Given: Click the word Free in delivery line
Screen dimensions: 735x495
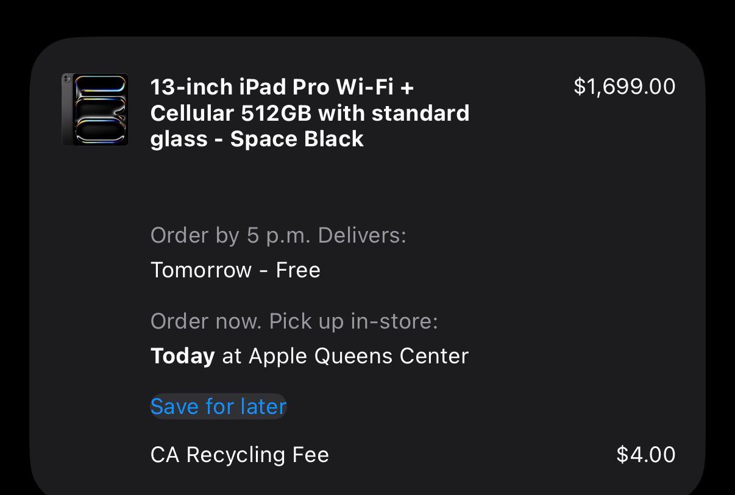Looking at the screenshot, I should click(298, 270).
